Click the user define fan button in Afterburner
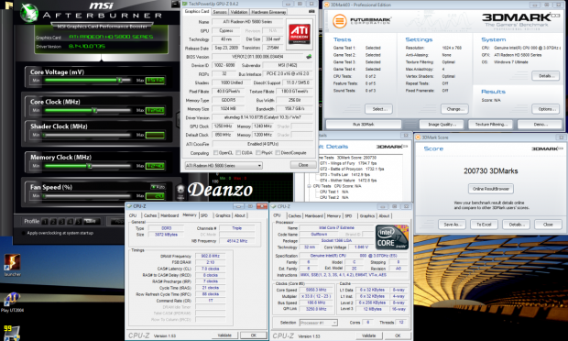Screen dimensions: 568x341 tap(180, 192)
